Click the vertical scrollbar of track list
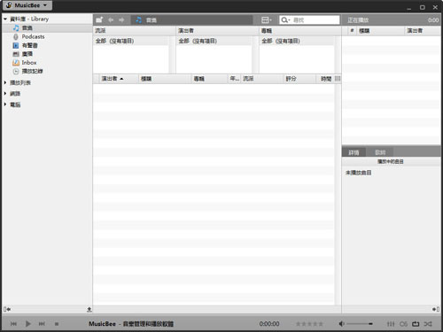This screenshot has height=332, width=443. 338,194
